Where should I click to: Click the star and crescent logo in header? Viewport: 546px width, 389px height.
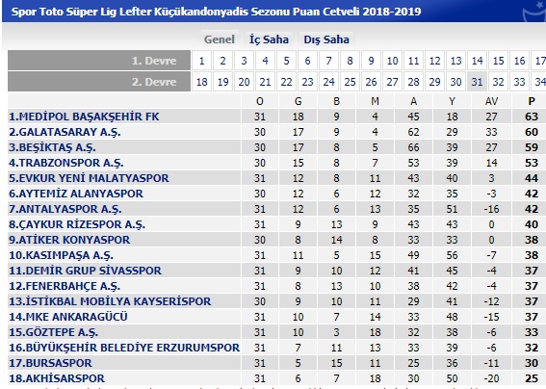[534, 12]
